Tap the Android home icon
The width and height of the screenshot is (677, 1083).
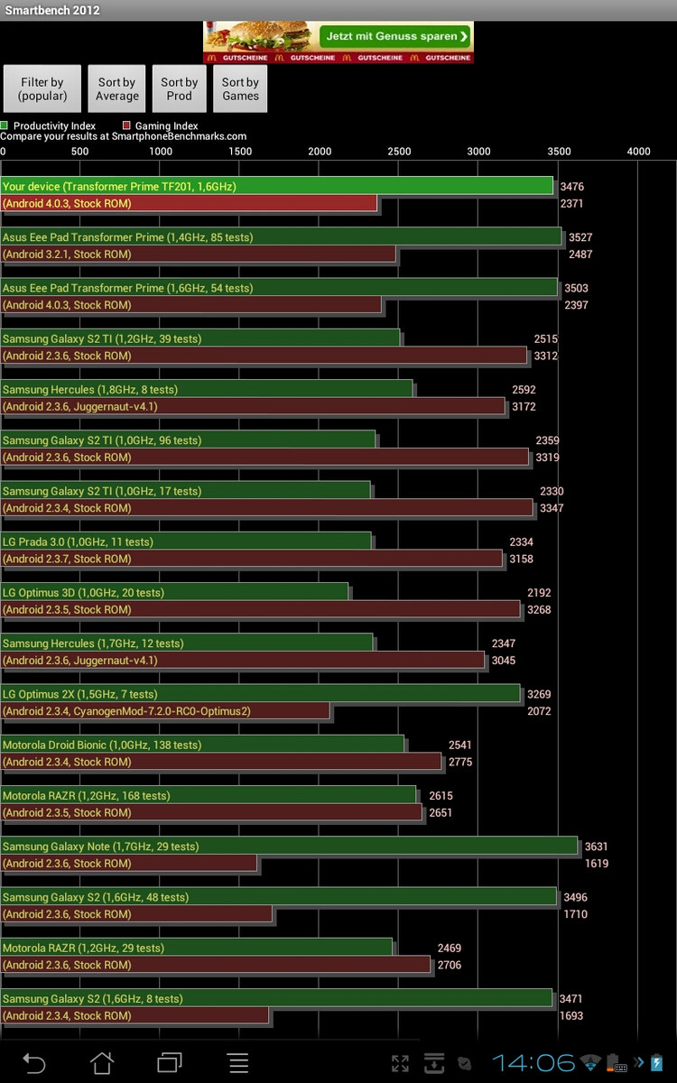pyautogui.click(x=102, y=1063)
